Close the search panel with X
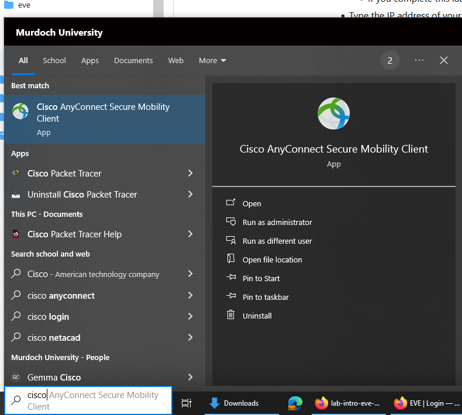Image resolution: width=462 pixels, height=415 pixels. (444, 60)
